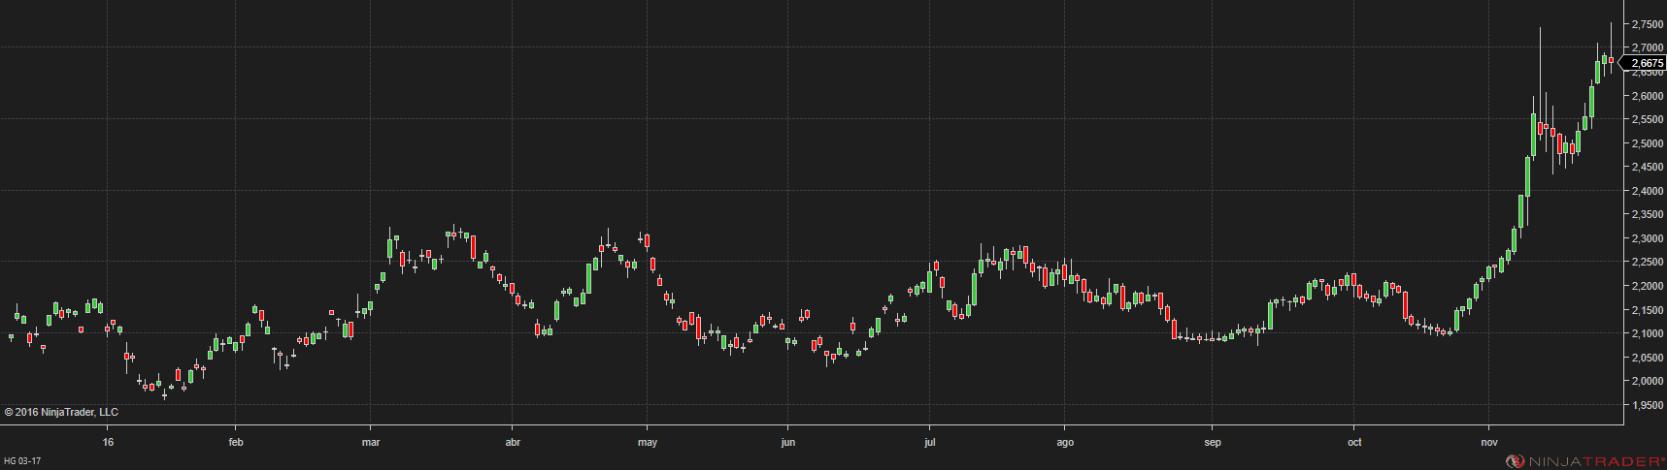Click the 'feb' month label on time axis

[236, 442]
